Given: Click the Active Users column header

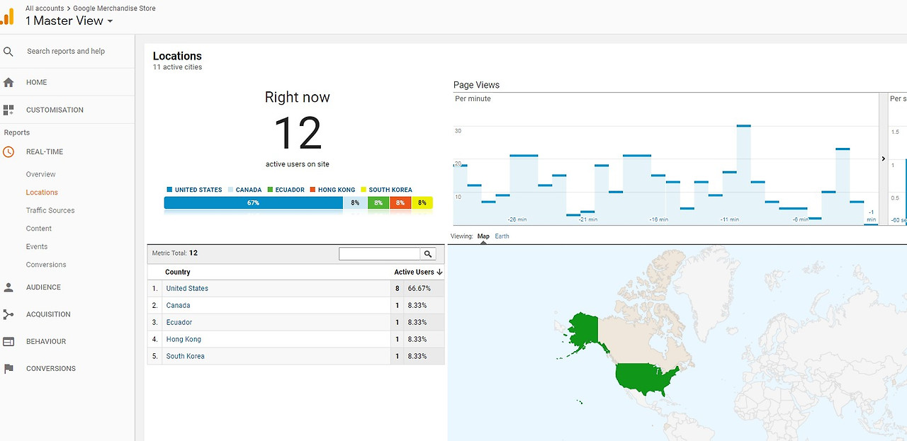Looking at the screenshot, I should pyautogui.click(x=414, y=272).
